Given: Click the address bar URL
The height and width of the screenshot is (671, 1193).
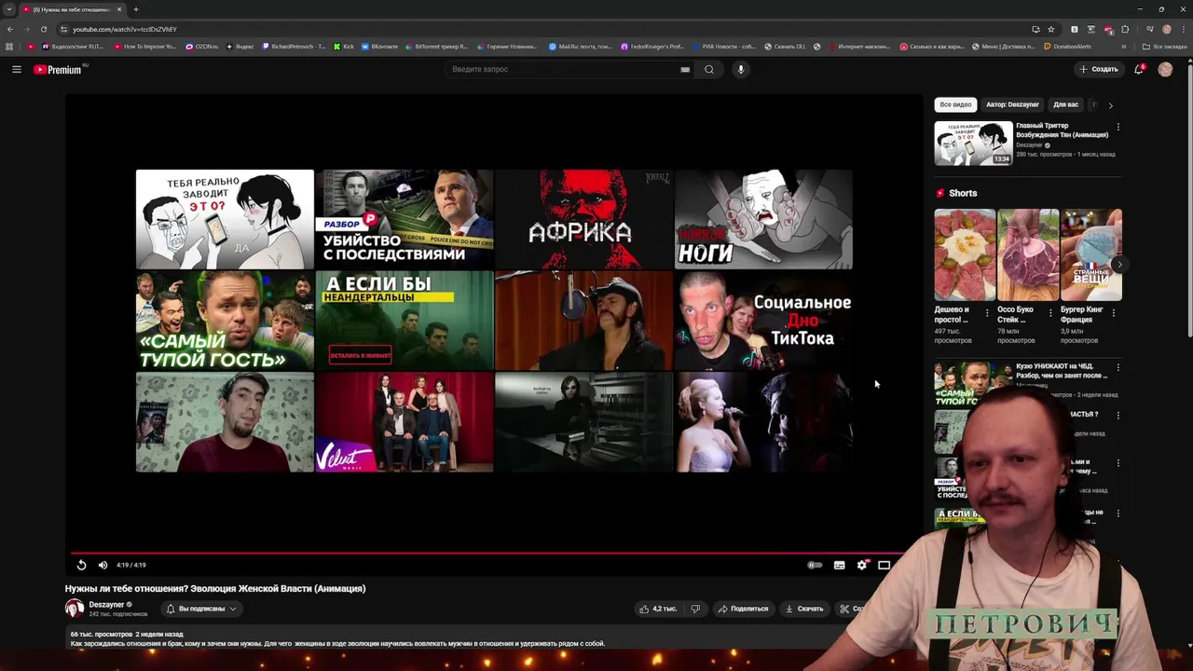Looking at the screenshot, I should (125, 29).
